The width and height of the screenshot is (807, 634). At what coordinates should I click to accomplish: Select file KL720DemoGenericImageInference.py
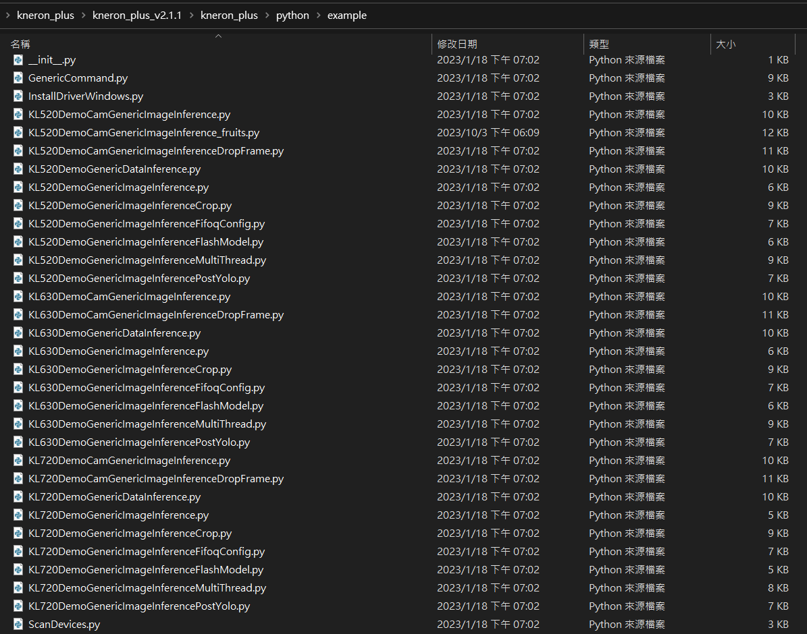[x=118, y=515]
